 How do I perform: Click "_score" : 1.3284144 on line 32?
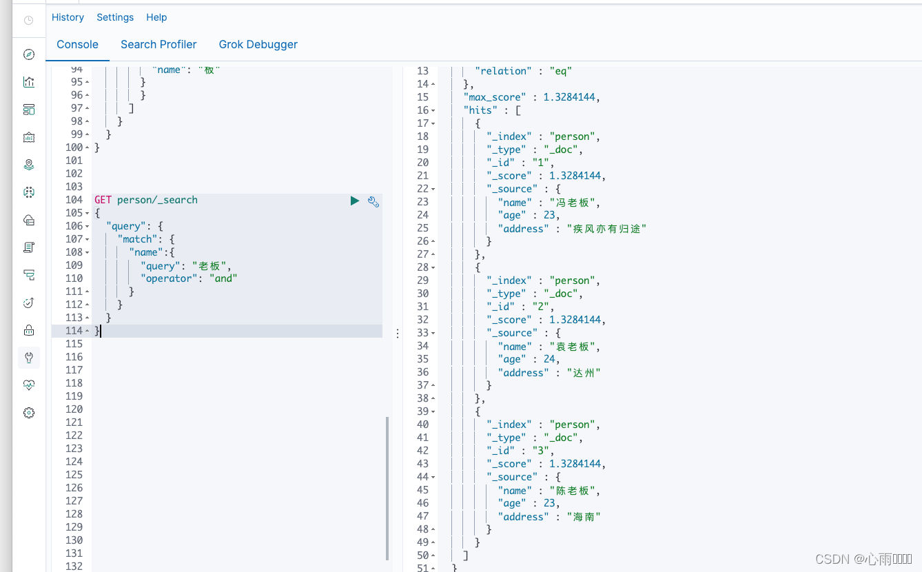point(546,320)
